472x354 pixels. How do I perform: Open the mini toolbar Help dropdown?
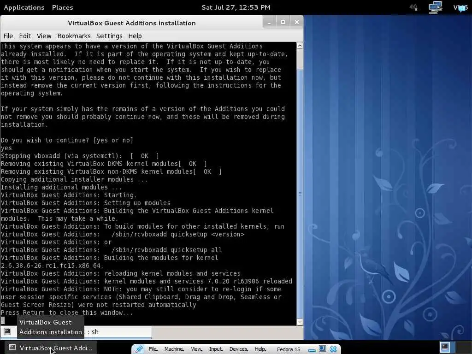coord(260,349)
